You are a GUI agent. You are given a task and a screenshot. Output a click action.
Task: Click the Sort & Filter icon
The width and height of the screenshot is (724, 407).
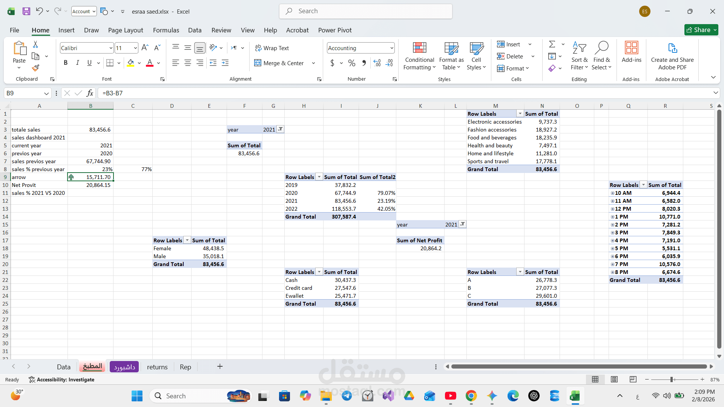pos(579,48)
